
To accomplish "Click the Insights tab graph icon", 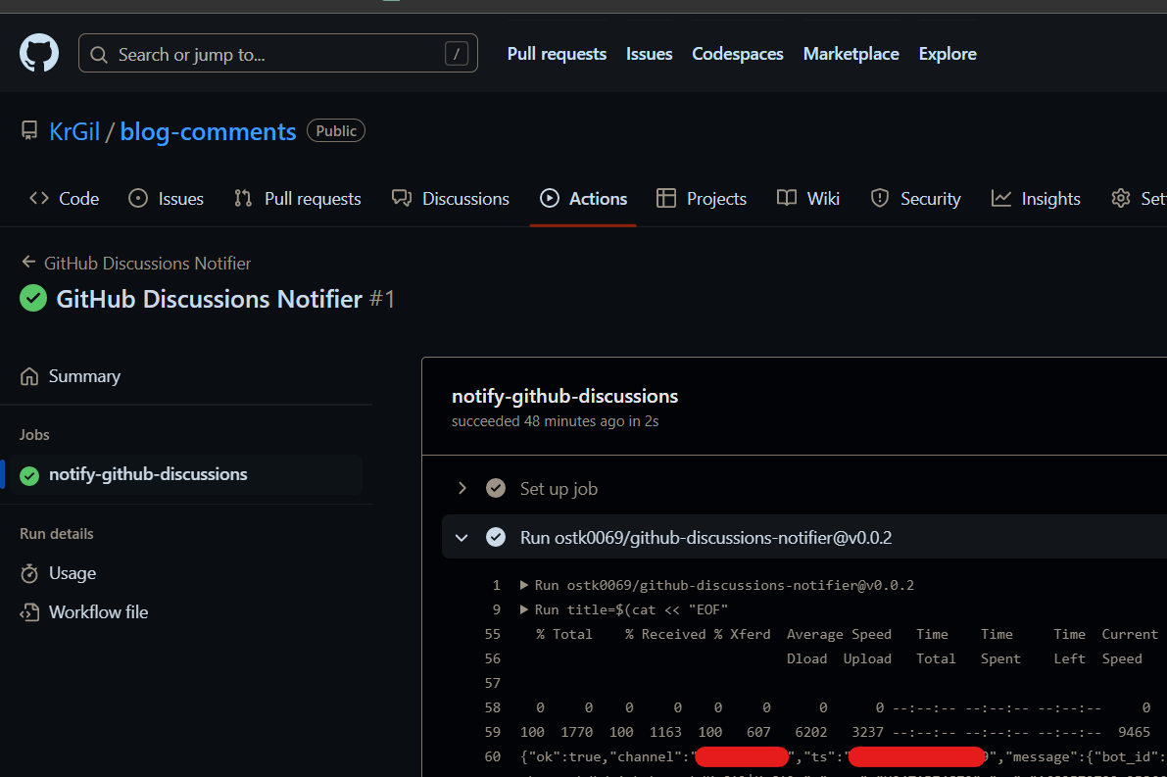I will (x=1001, y=198).
